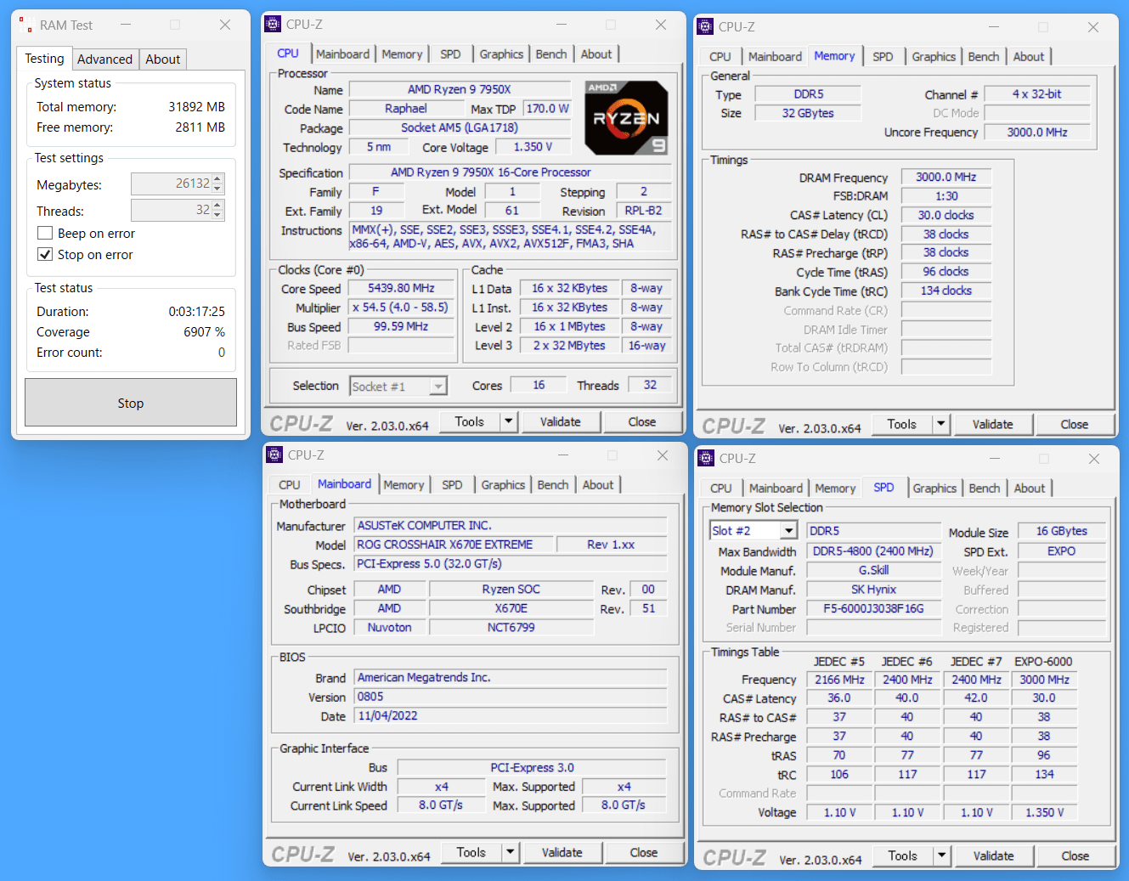Open CPU tab in Memory tab window

point(720,57)
